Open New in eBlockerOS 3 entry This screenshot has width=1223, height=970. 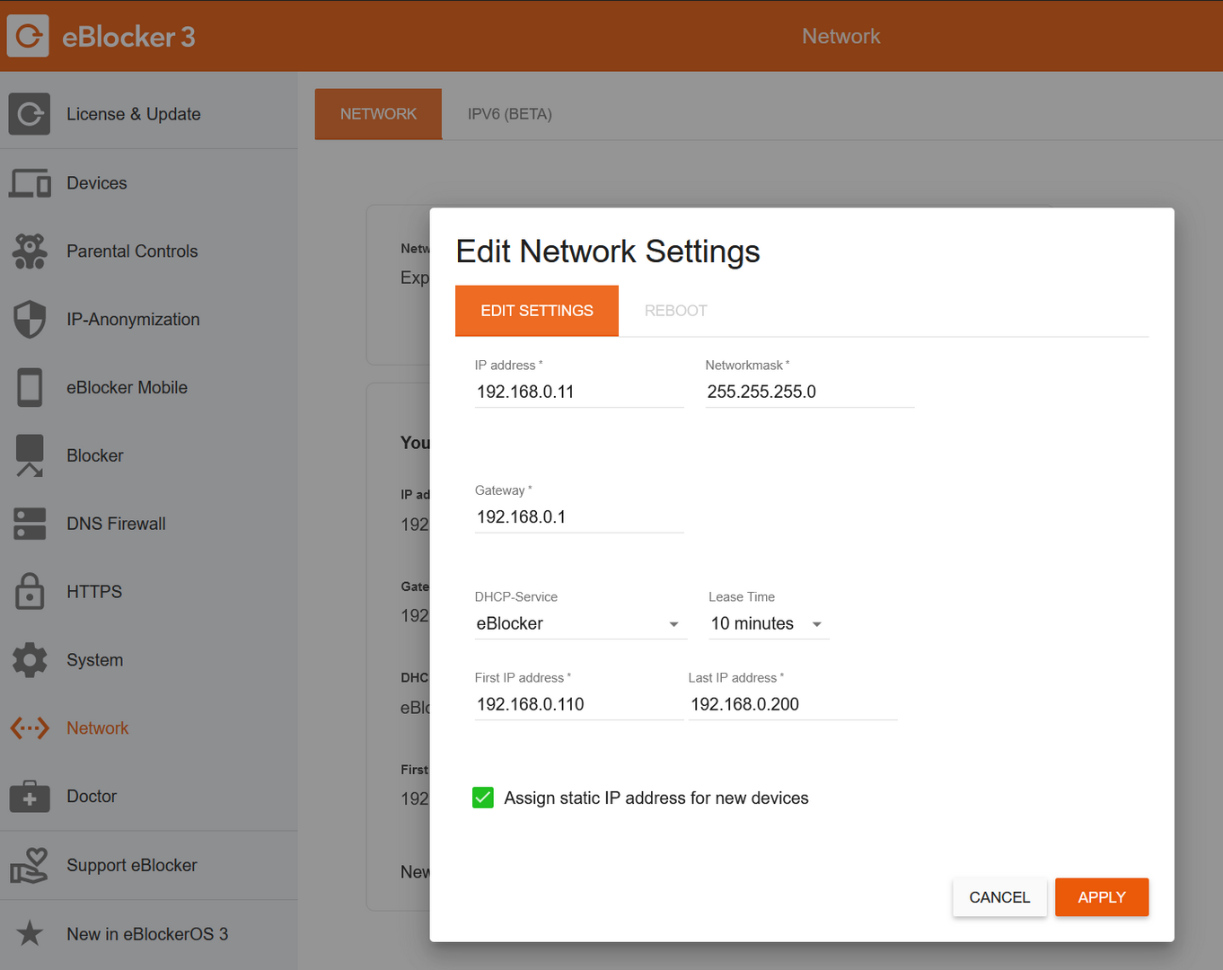pos(147,934)
